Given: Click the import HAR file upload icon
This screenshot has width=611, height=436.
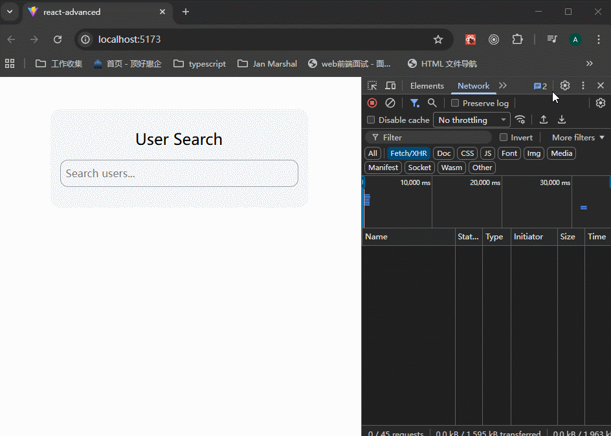Looking at the screenshot, I should 544,120.
